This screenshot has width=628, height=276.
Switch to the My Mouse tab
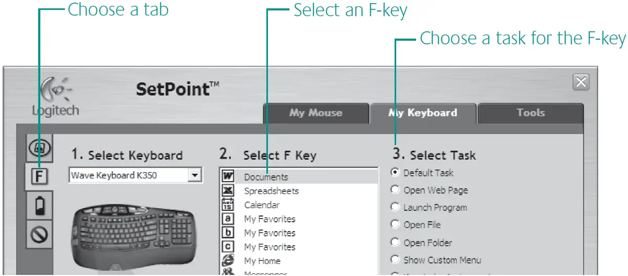316,113
